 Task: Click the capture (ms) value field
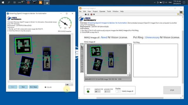(98, 91)
